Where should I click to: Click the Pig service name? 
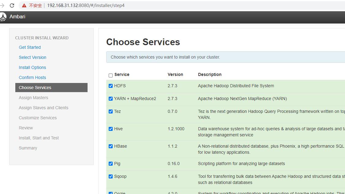117,164
